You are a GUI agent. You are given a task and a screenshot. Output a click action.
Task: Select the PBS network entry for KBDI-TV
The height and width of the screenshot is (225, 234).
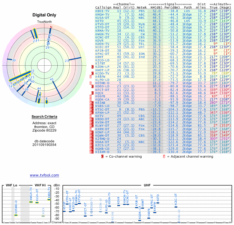[142, 11]
